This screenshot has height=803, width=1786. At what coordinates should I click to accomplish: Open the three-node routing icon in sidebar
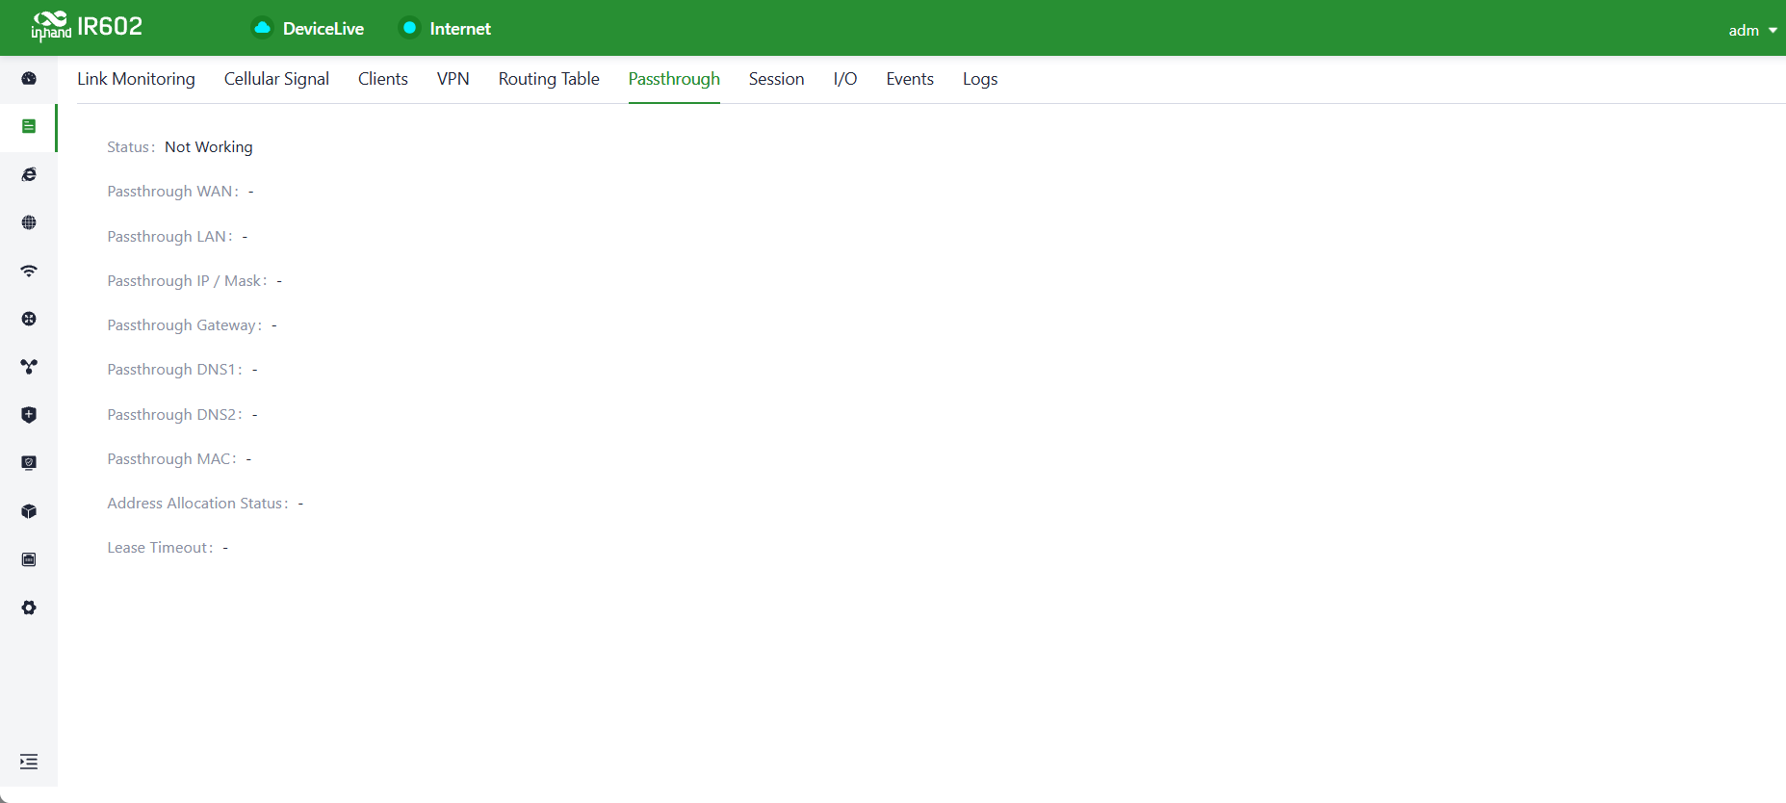click(x=29, y=367)
